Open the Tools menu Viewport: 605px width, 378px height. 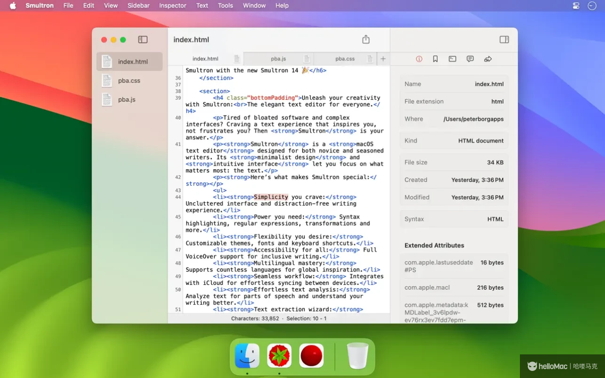(225, 6)
